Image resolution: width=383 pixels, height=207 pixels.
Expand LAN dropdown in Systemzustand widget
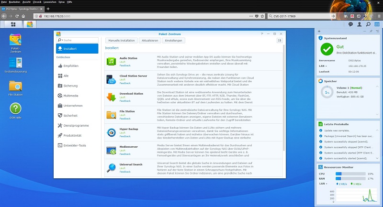pos(326,66)
